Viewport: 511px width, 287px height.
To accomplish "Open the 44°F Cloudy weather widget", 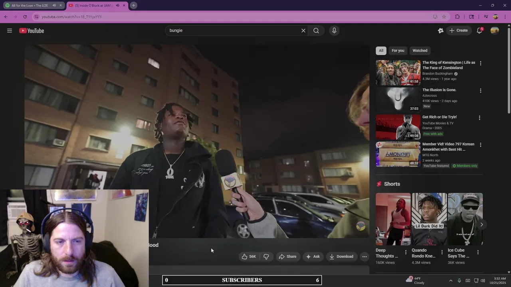I will coord(415,281).
